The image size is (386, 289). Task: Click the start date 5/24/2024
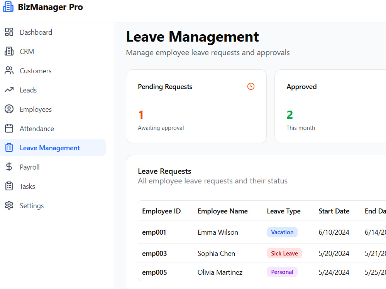[334, 272]
